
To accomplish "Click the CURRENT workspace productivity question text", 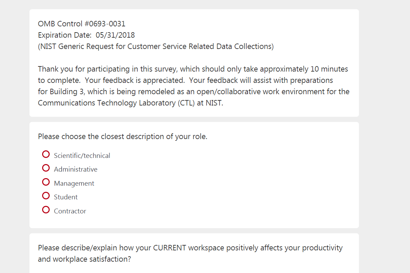I will pyautogui.click(x=190, y=248).
